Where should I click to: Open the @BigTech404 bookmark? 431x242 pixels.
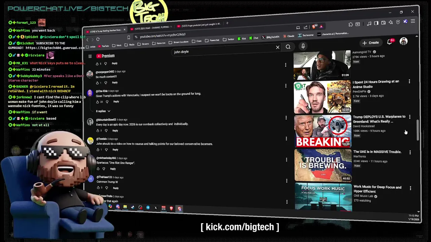click(270, 37)
